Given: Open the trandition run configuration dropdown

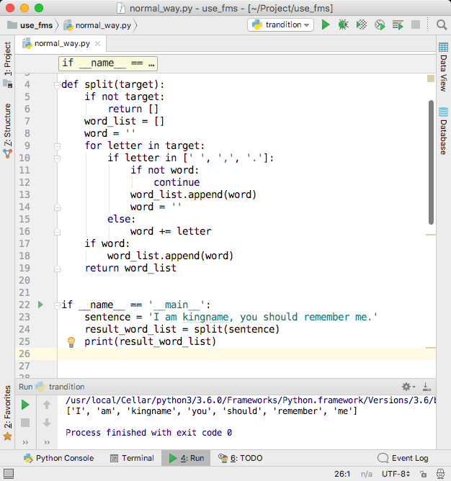Looking at the screenshot, I should point(280,24).
